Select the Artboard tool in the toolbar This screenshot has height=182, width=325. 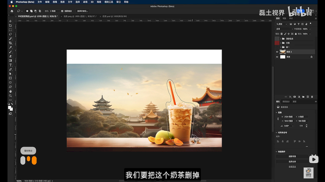[10, 25]
